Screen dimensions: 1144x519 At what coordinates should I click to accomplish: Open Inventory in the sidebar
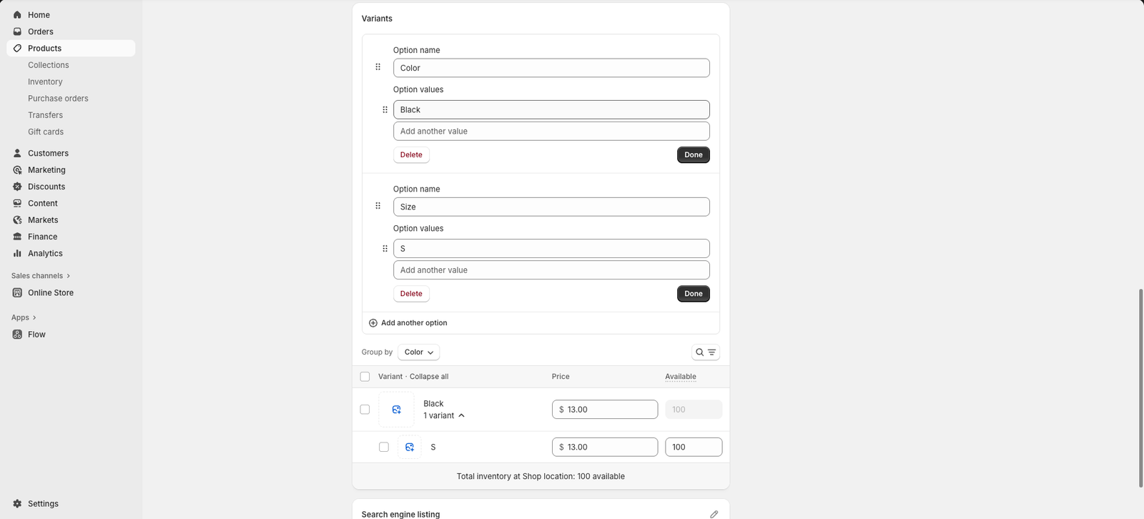pos(45,81)
